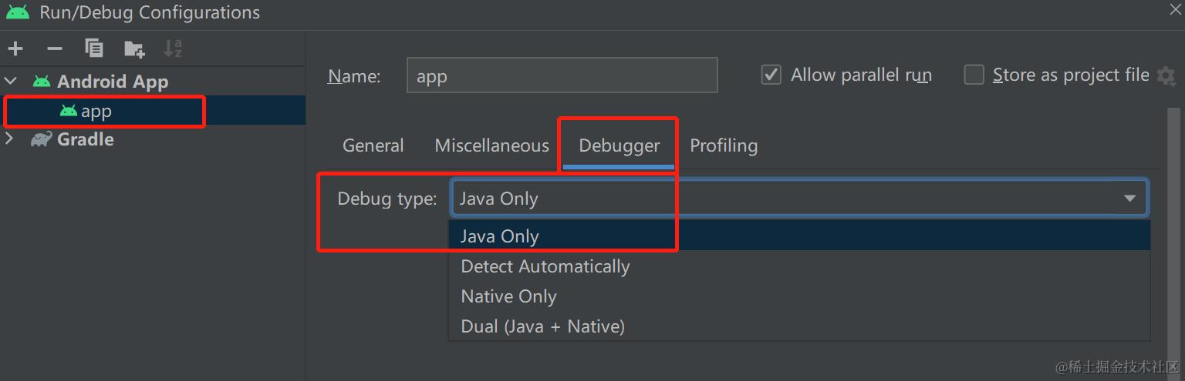Pick Dual (Java + Native) option
Image resolution: width=1185 pixels, height=381 pixels.
542,326
